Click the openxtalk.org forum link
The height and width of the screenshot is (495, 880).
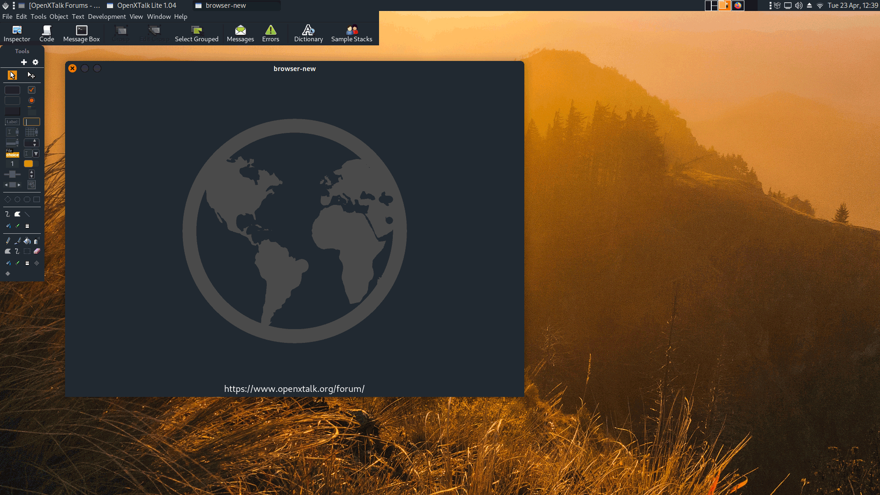294,388
